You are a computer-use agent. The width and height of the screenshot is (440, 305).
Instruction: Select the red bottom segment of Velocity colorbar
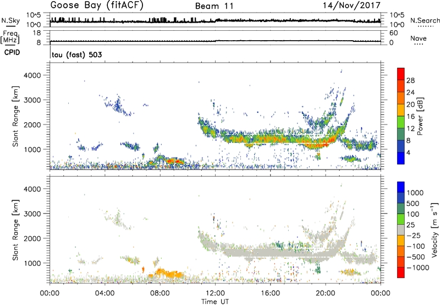[401, 273]
